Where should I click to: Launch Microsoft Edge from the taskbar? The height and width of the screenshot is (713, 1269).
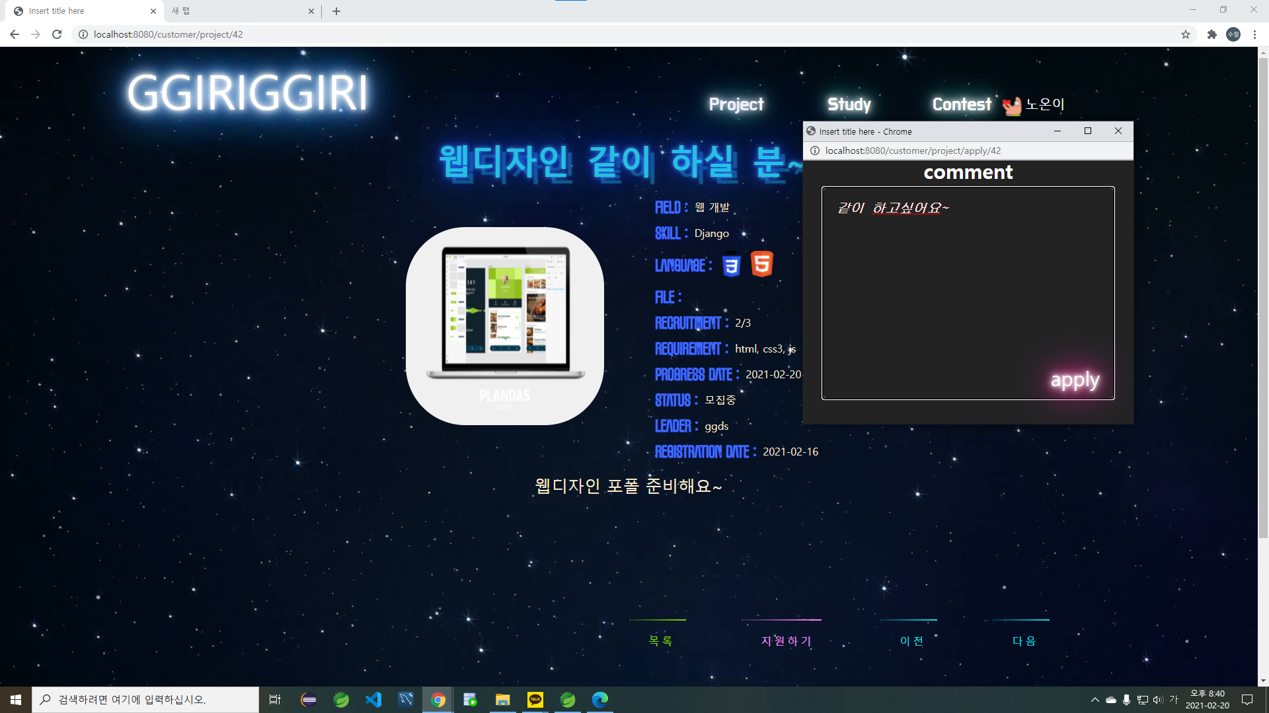point(599,700)
